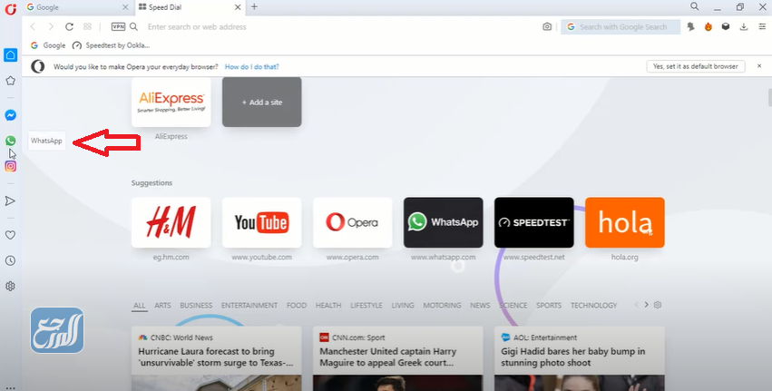The height and width of the screenshot is (391, 772).
Task: Dismiss the default browser notification bar
Action: [x=759, y=66]
